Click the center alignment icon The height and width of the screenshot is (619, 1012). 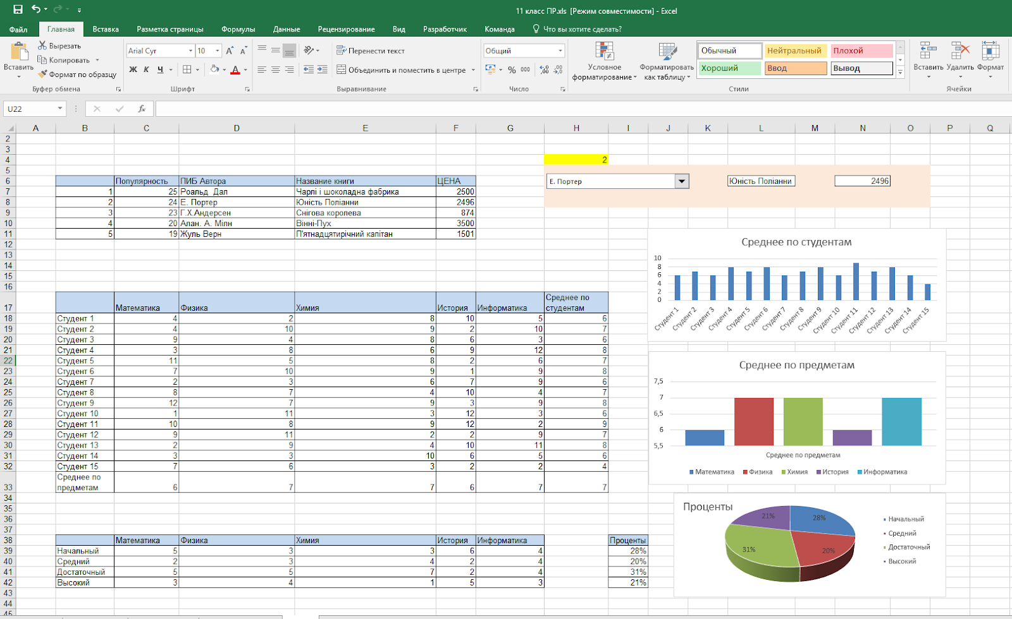point(275,70)
